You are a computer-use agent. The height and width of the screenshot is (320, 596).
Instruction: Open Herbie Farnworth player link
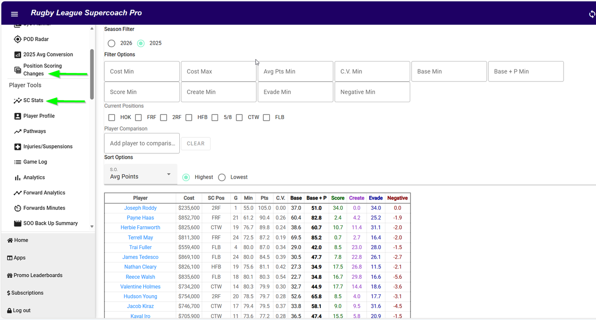point(141,228)
